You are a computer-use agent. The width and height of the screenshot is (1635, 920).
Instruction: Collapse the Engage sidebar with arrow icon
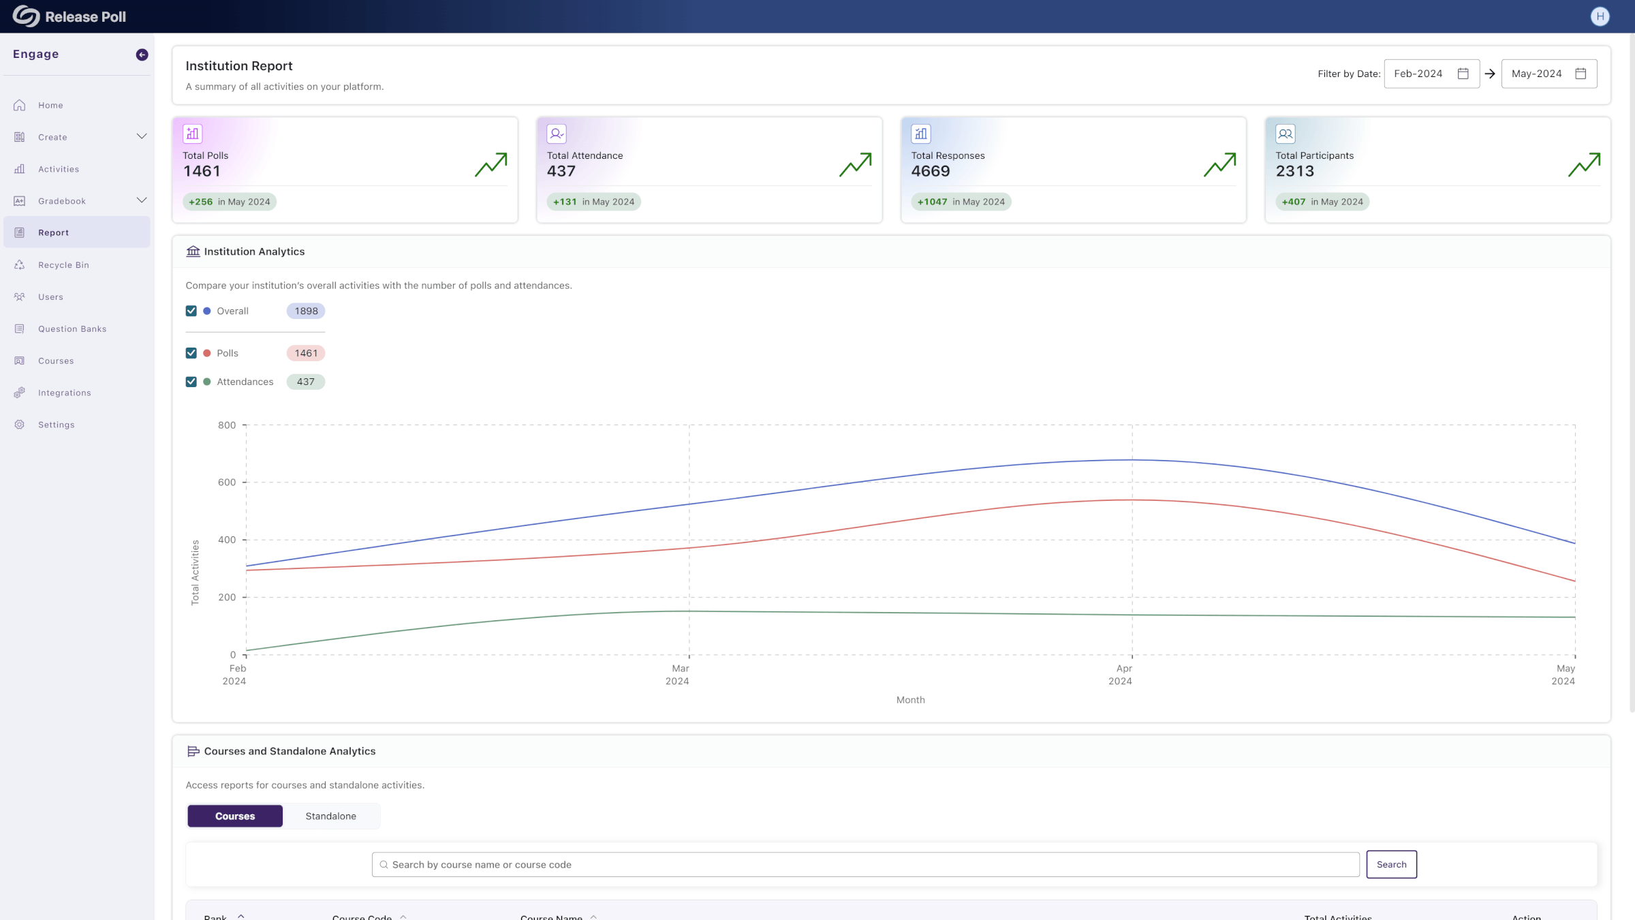click(x=142, y=55)
